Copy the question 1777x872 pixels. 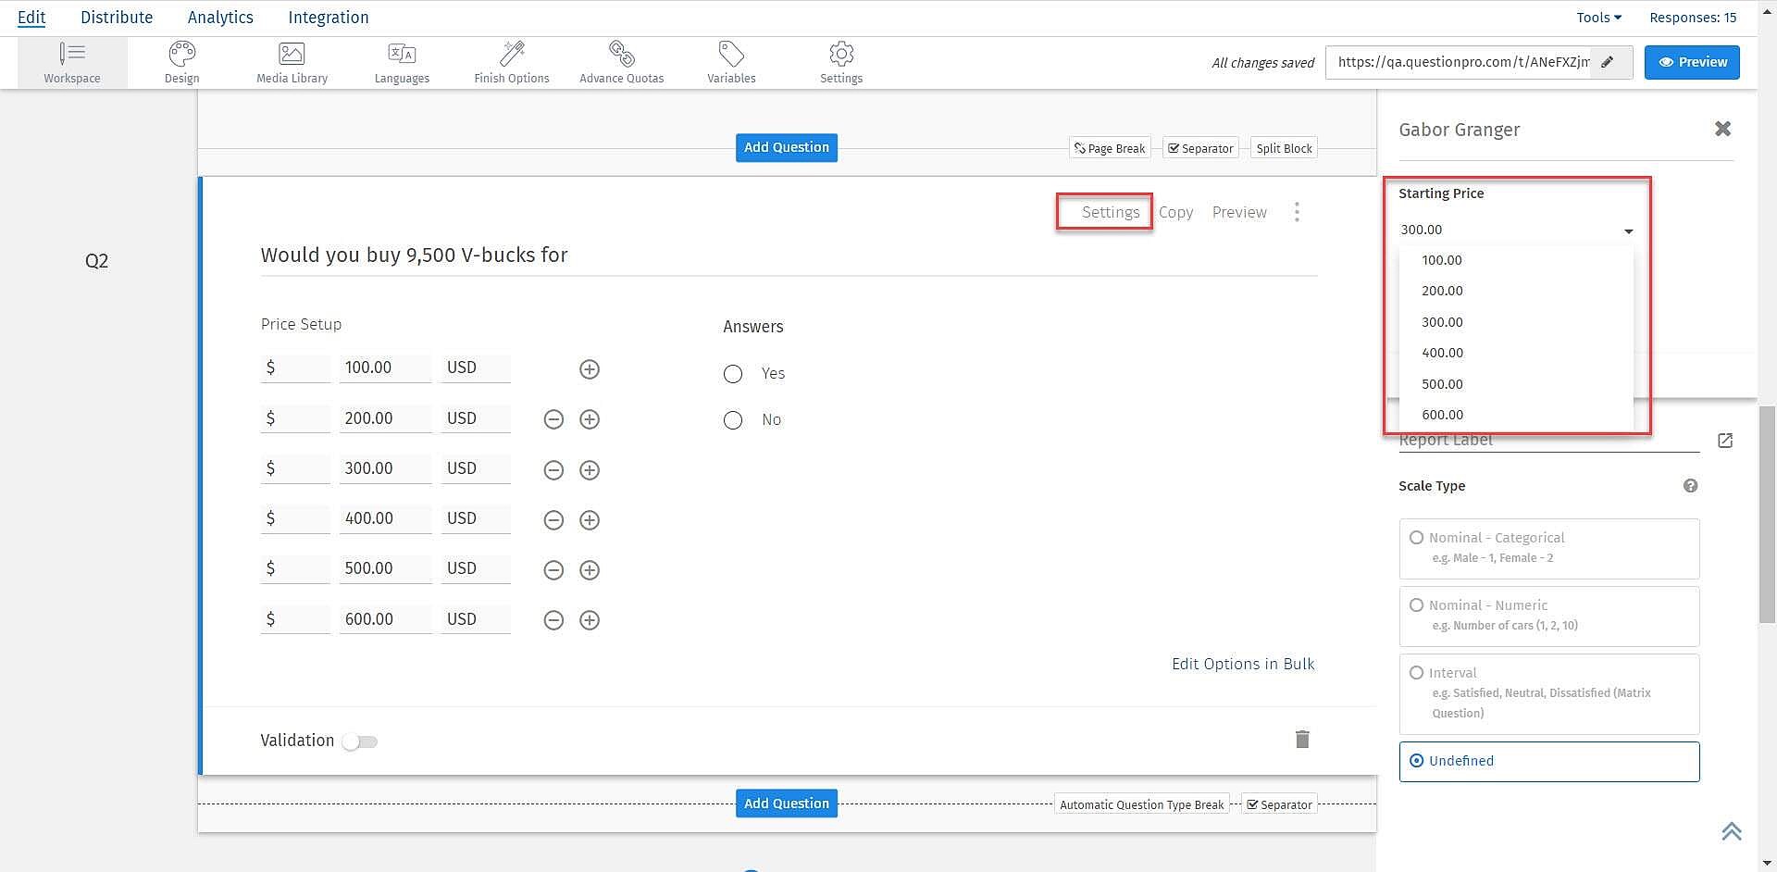point(1175,212)
